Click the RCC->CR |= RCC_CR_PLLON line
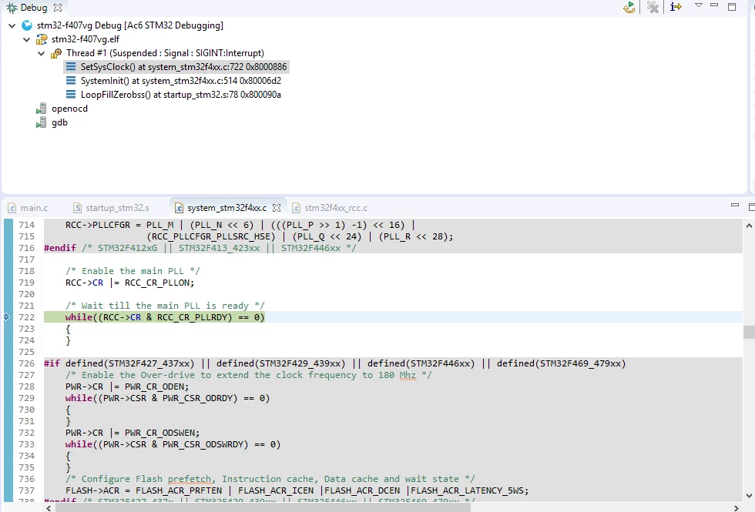 [129, 283]
